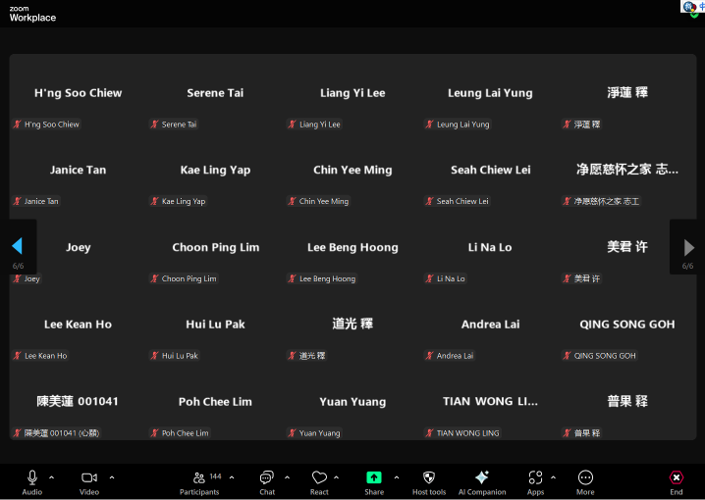Open the Chat panel
705x500 pixels.
(267, 477)
